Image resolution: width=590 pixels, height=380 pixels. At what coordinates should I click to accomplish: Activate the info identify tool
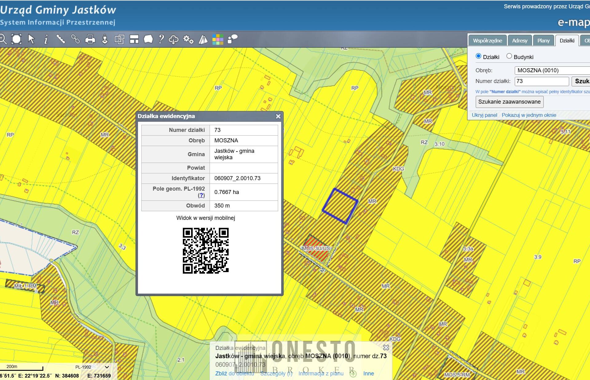tap(46, 39)
